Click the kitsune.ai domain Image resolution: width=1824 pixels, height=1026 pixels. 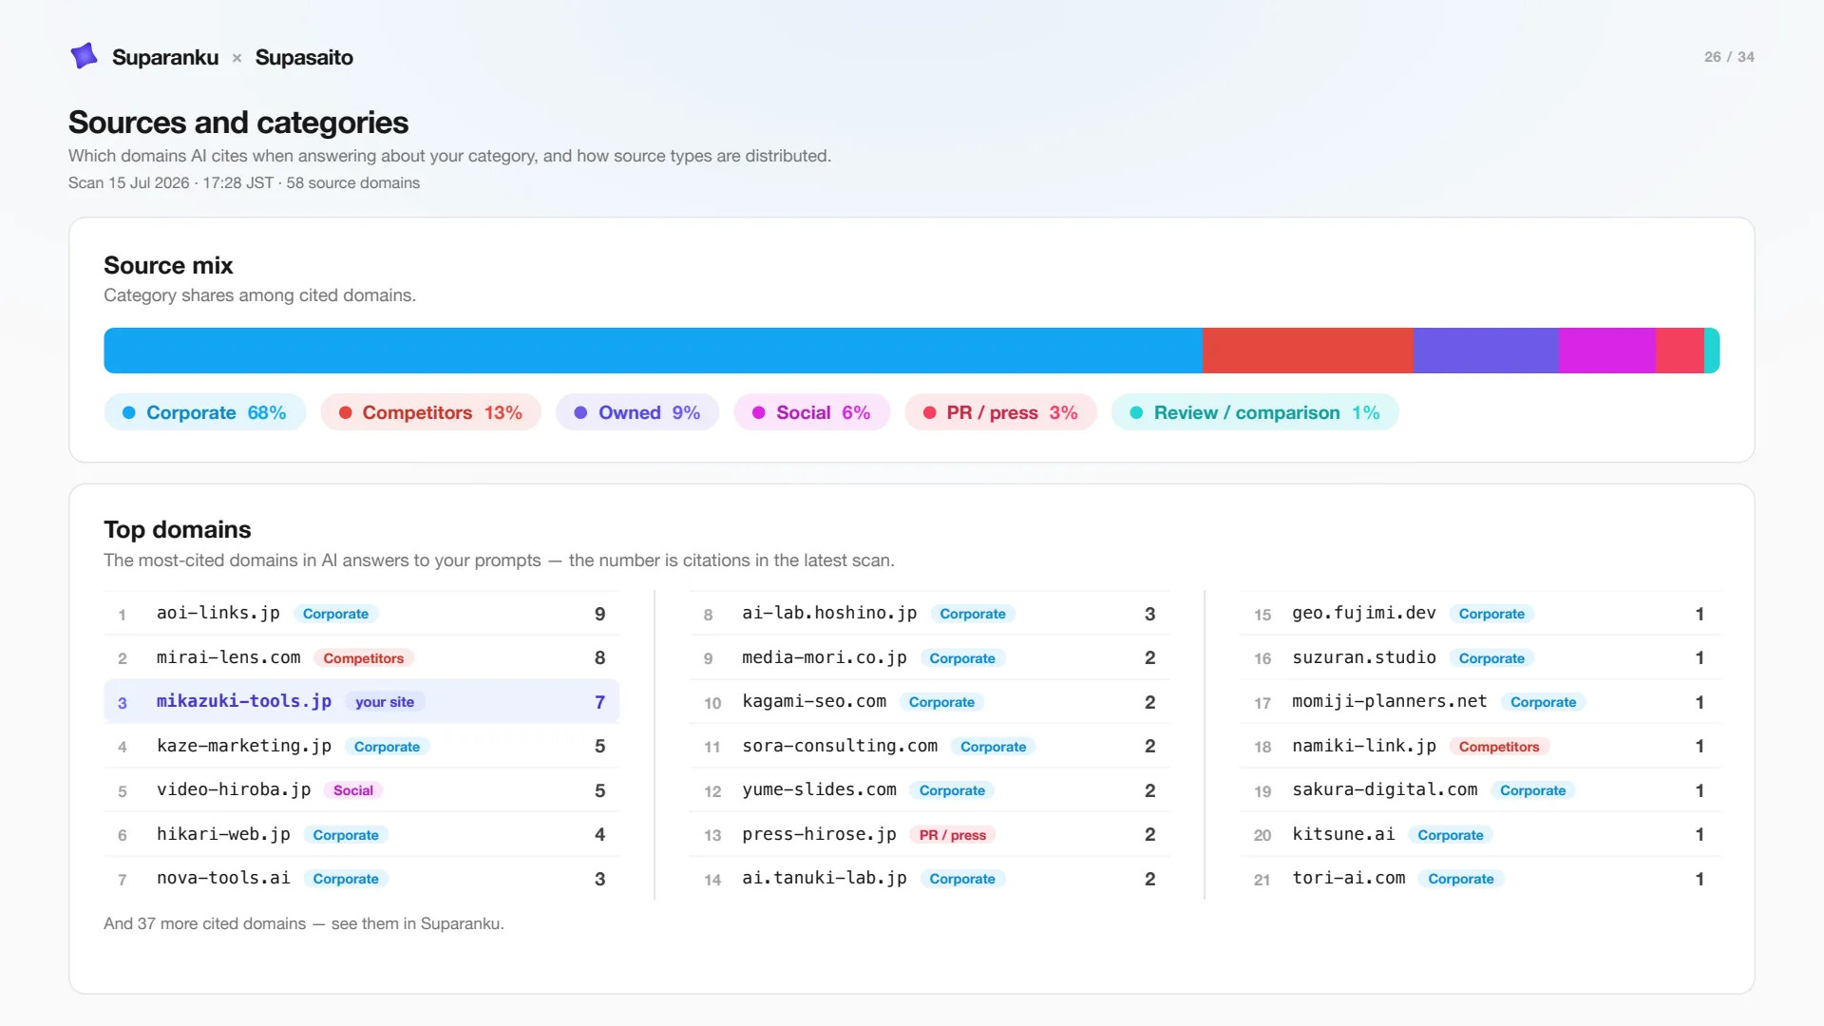[x=1343, y=834]
